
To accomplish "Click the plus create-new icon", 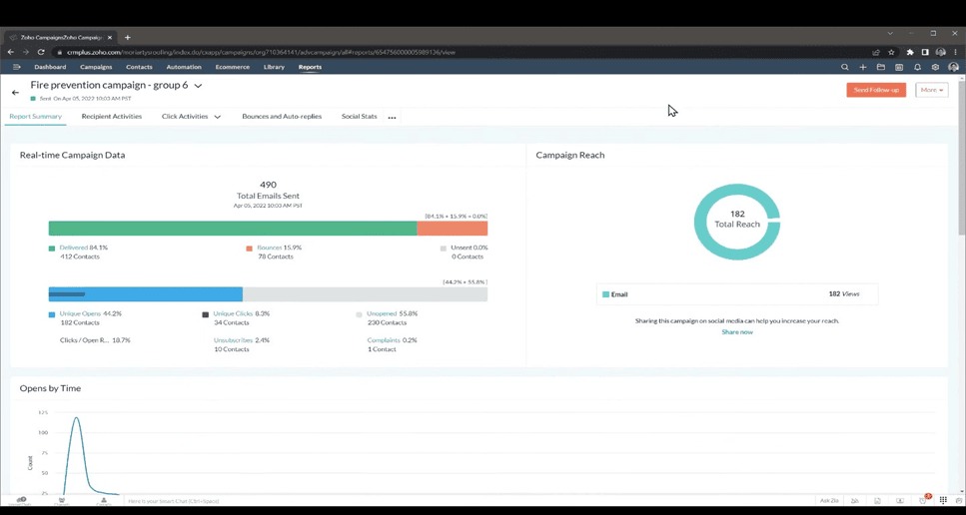I will pyautogui.click(x=863, y=67).
